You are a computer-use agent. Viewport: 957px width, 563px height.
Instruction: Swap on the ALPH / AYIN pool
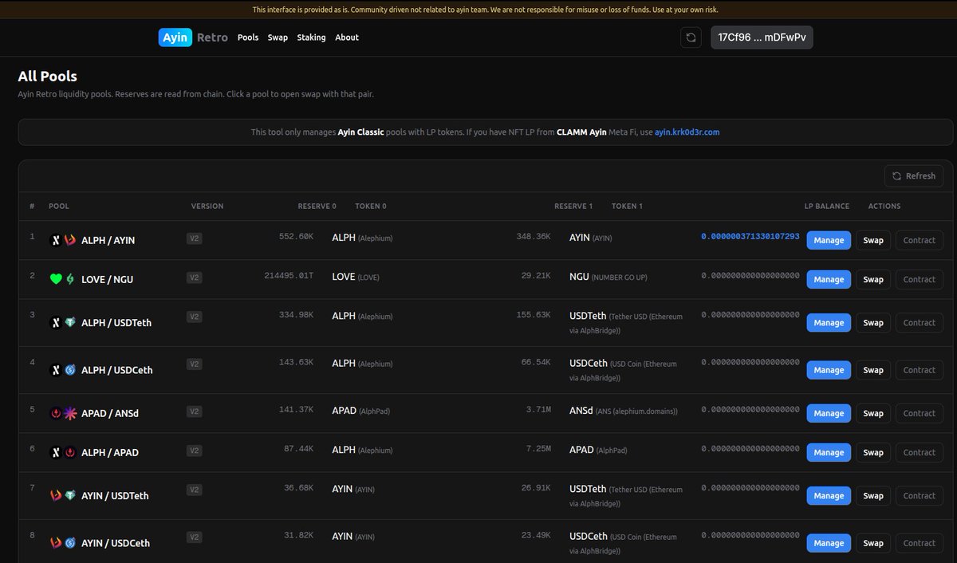point(873,240)
